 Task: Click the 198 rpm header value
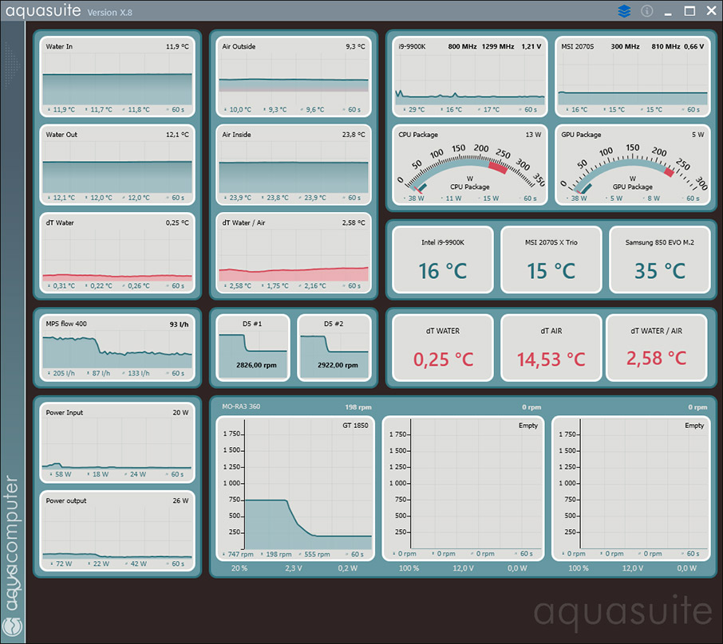tap(358, 407)
